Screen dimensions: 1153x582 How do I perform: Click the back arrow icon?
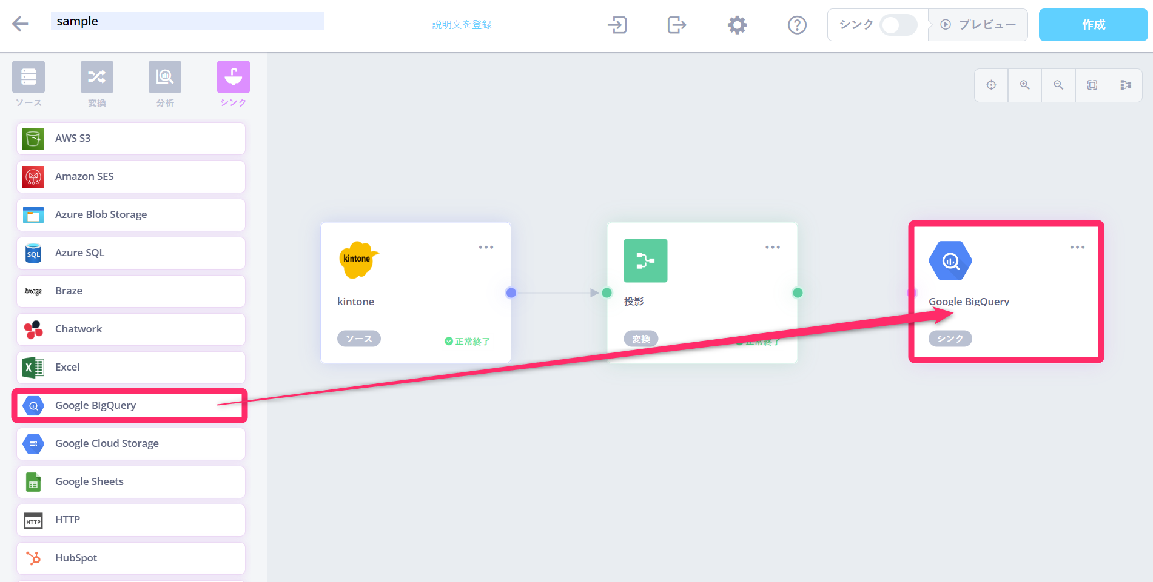point(20,24)
